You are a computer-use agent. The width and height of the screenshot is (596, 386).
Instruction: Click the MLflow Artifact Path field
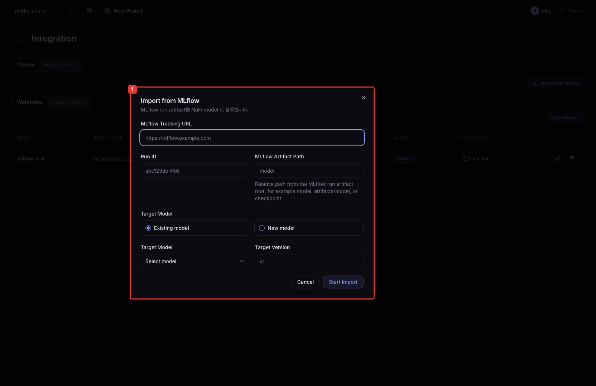tap(309, 170)
